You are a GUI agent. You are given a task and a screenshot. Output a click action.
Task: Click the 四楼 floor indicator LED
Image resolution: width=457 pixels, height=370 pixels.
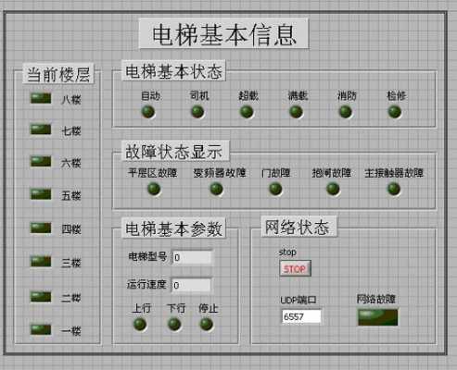pos(41,228)
